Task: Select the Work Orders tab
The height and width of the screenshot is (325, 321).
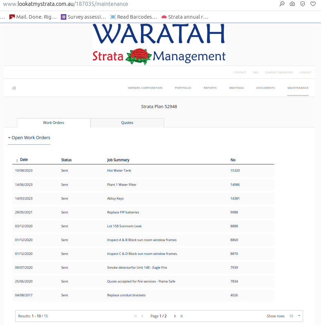Action: pyautogui.click(x=54, y=123)
